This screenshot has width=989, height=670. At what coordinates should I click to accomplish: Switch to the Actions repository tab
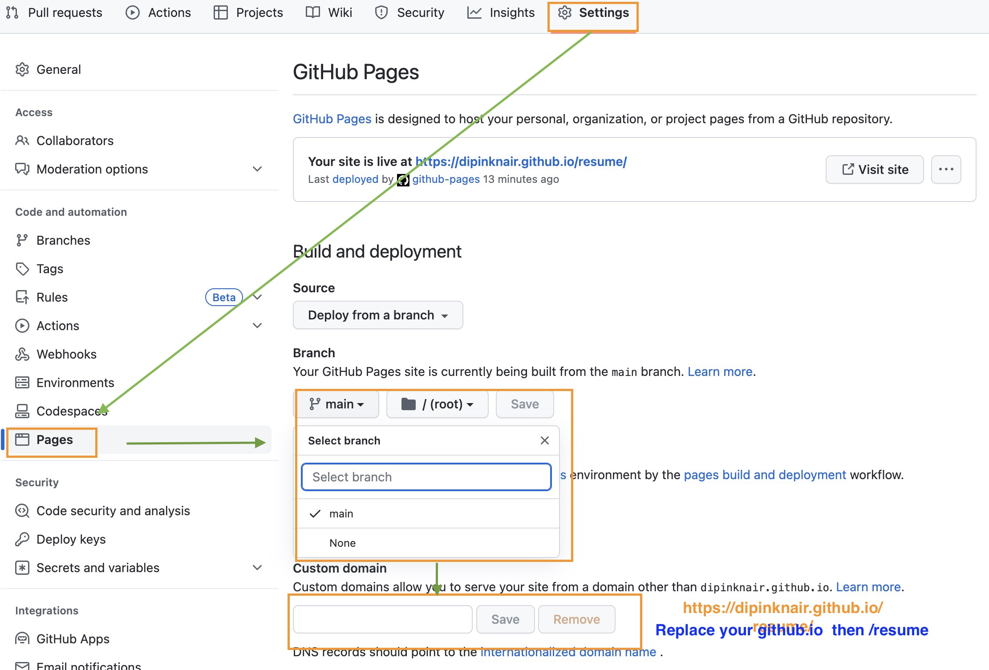[158, 12]
